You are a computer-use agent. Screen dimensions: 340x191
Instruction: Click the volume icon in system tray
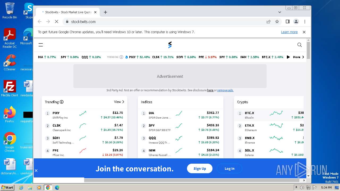point(302,188)
